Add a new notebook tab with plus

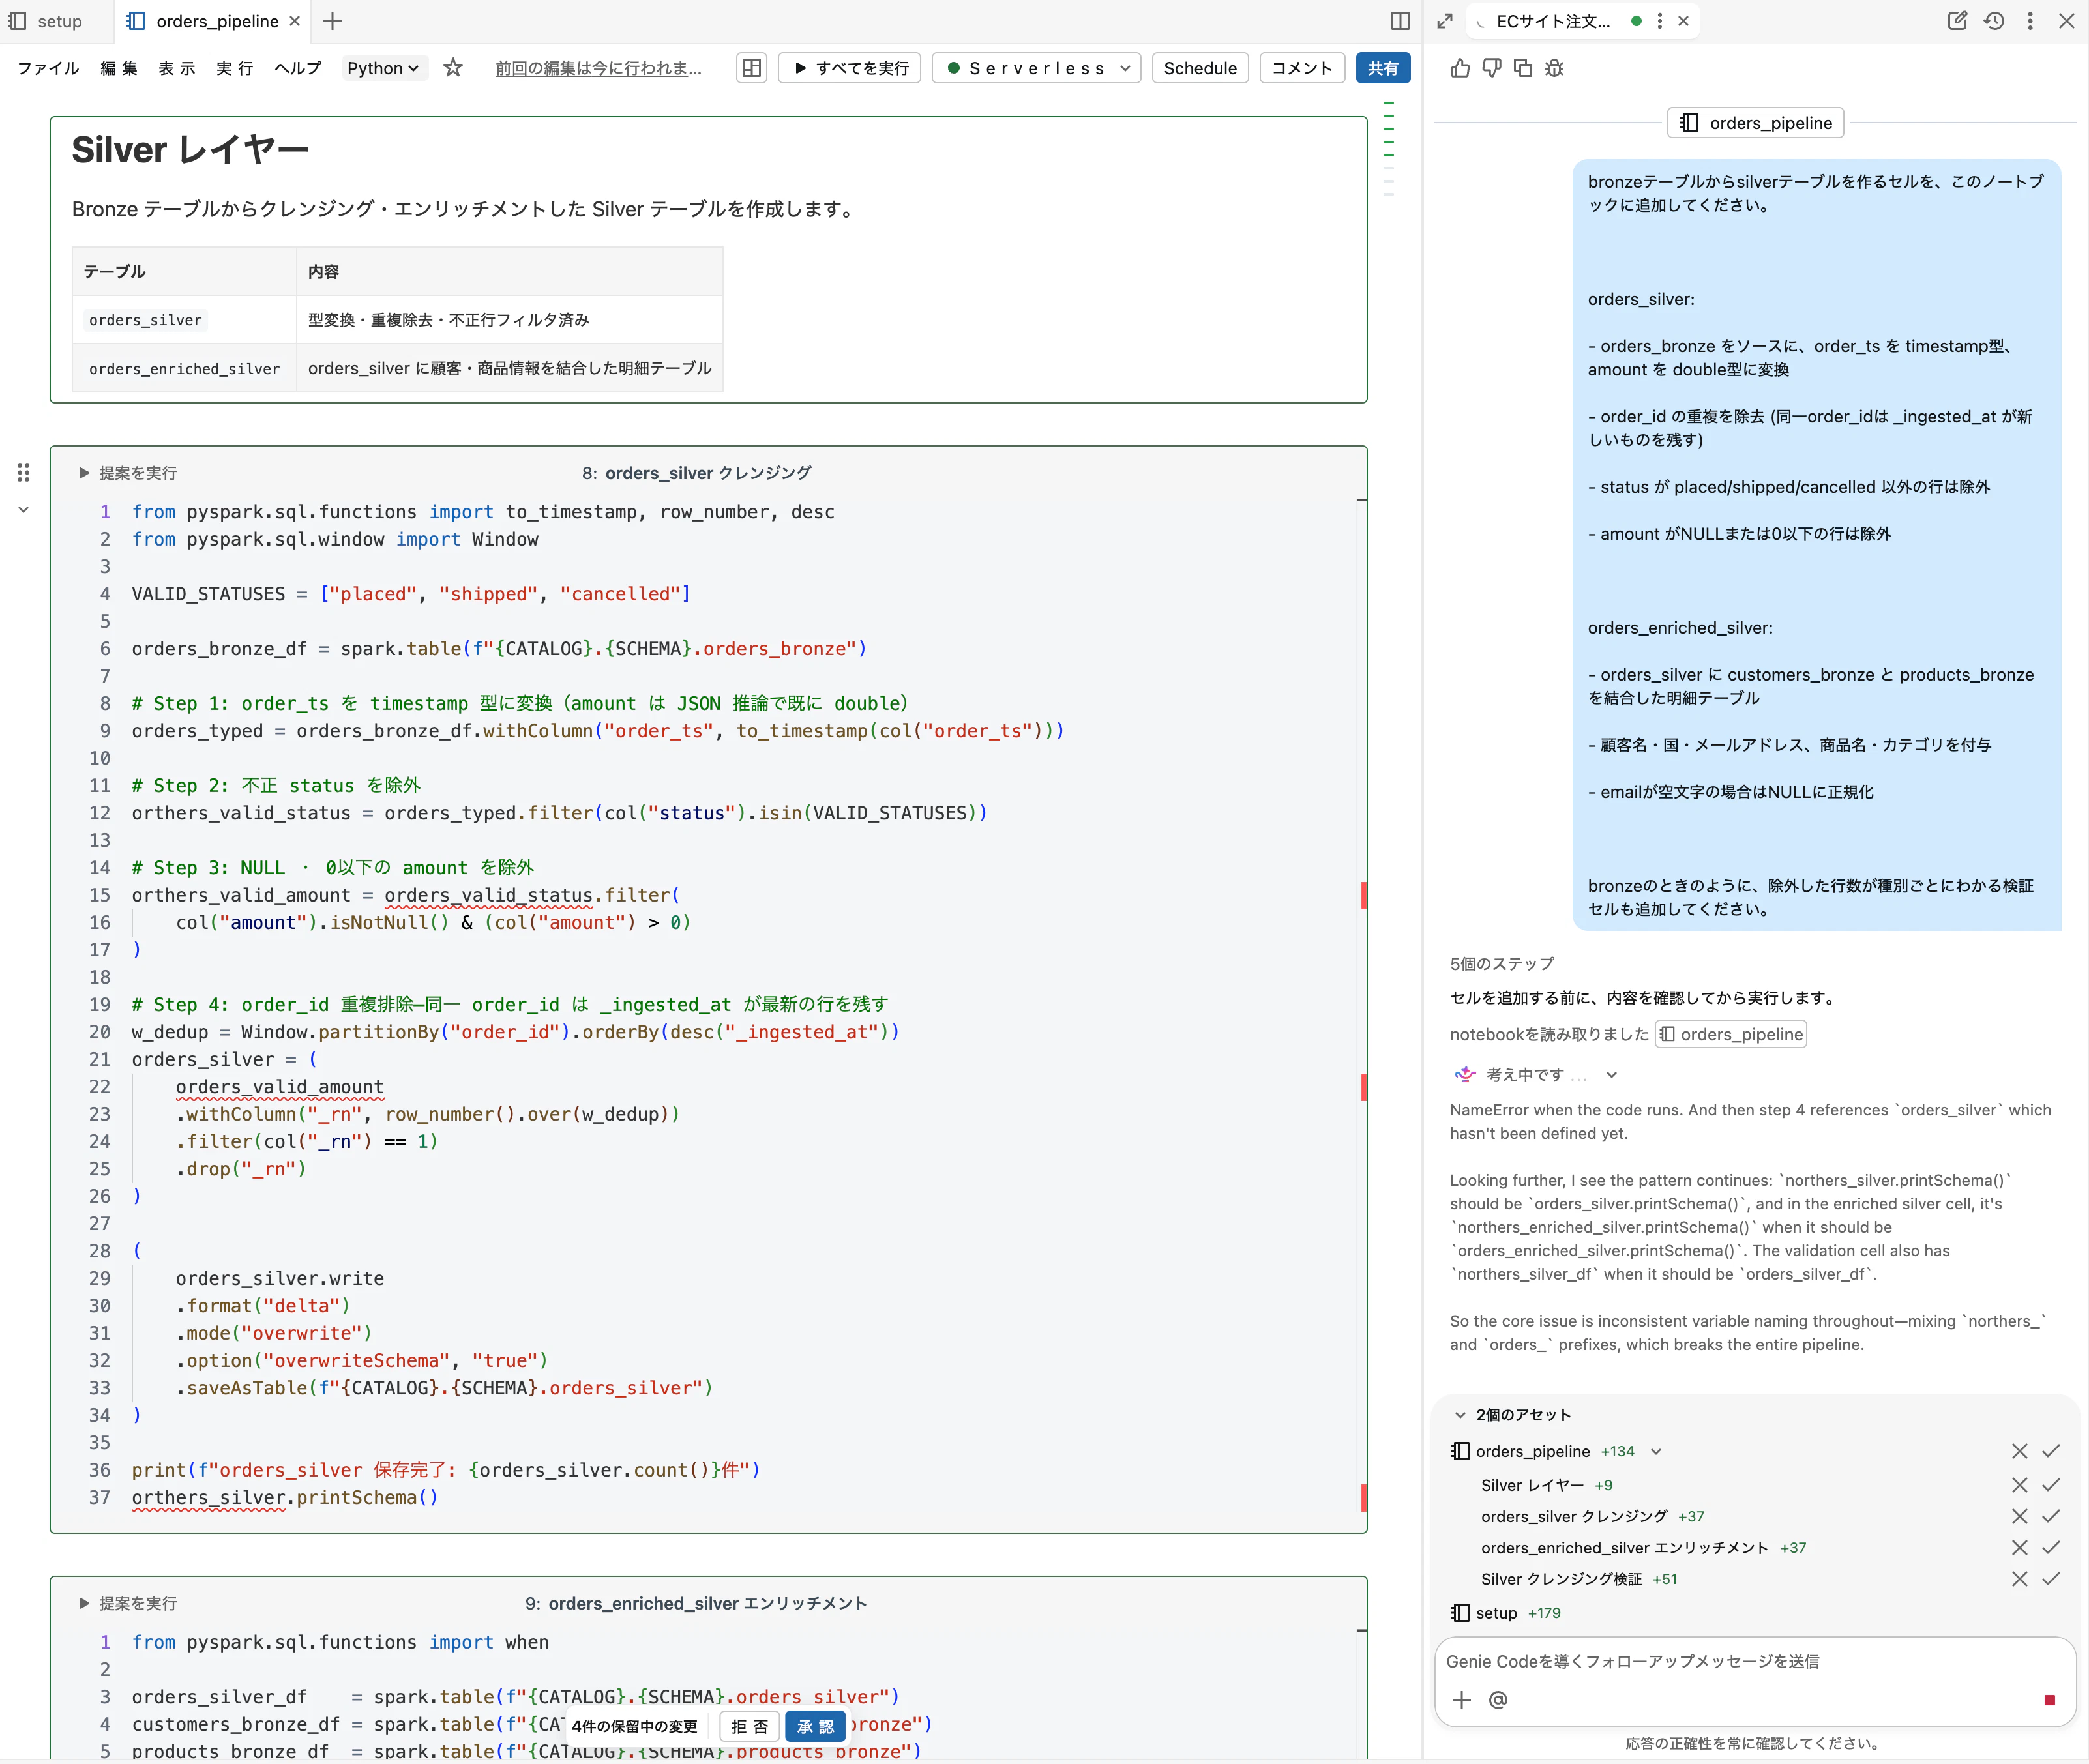[x=333, y=21]
